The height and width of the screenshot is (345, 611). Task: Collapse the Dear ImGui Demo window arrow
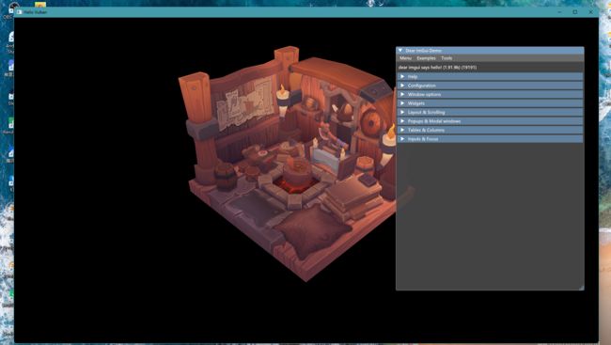click(400, 50)
